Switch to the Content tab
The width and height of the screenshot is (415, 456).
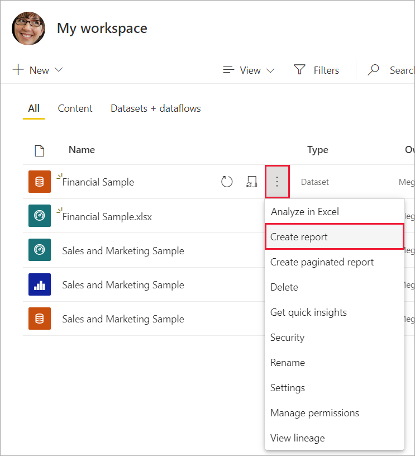pos(75,108)
